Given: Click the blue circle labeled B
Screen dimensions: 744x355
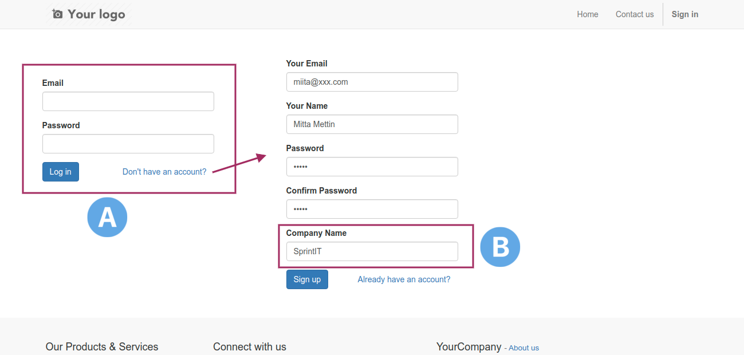Looking at the screenshot, I should [500, 247].
